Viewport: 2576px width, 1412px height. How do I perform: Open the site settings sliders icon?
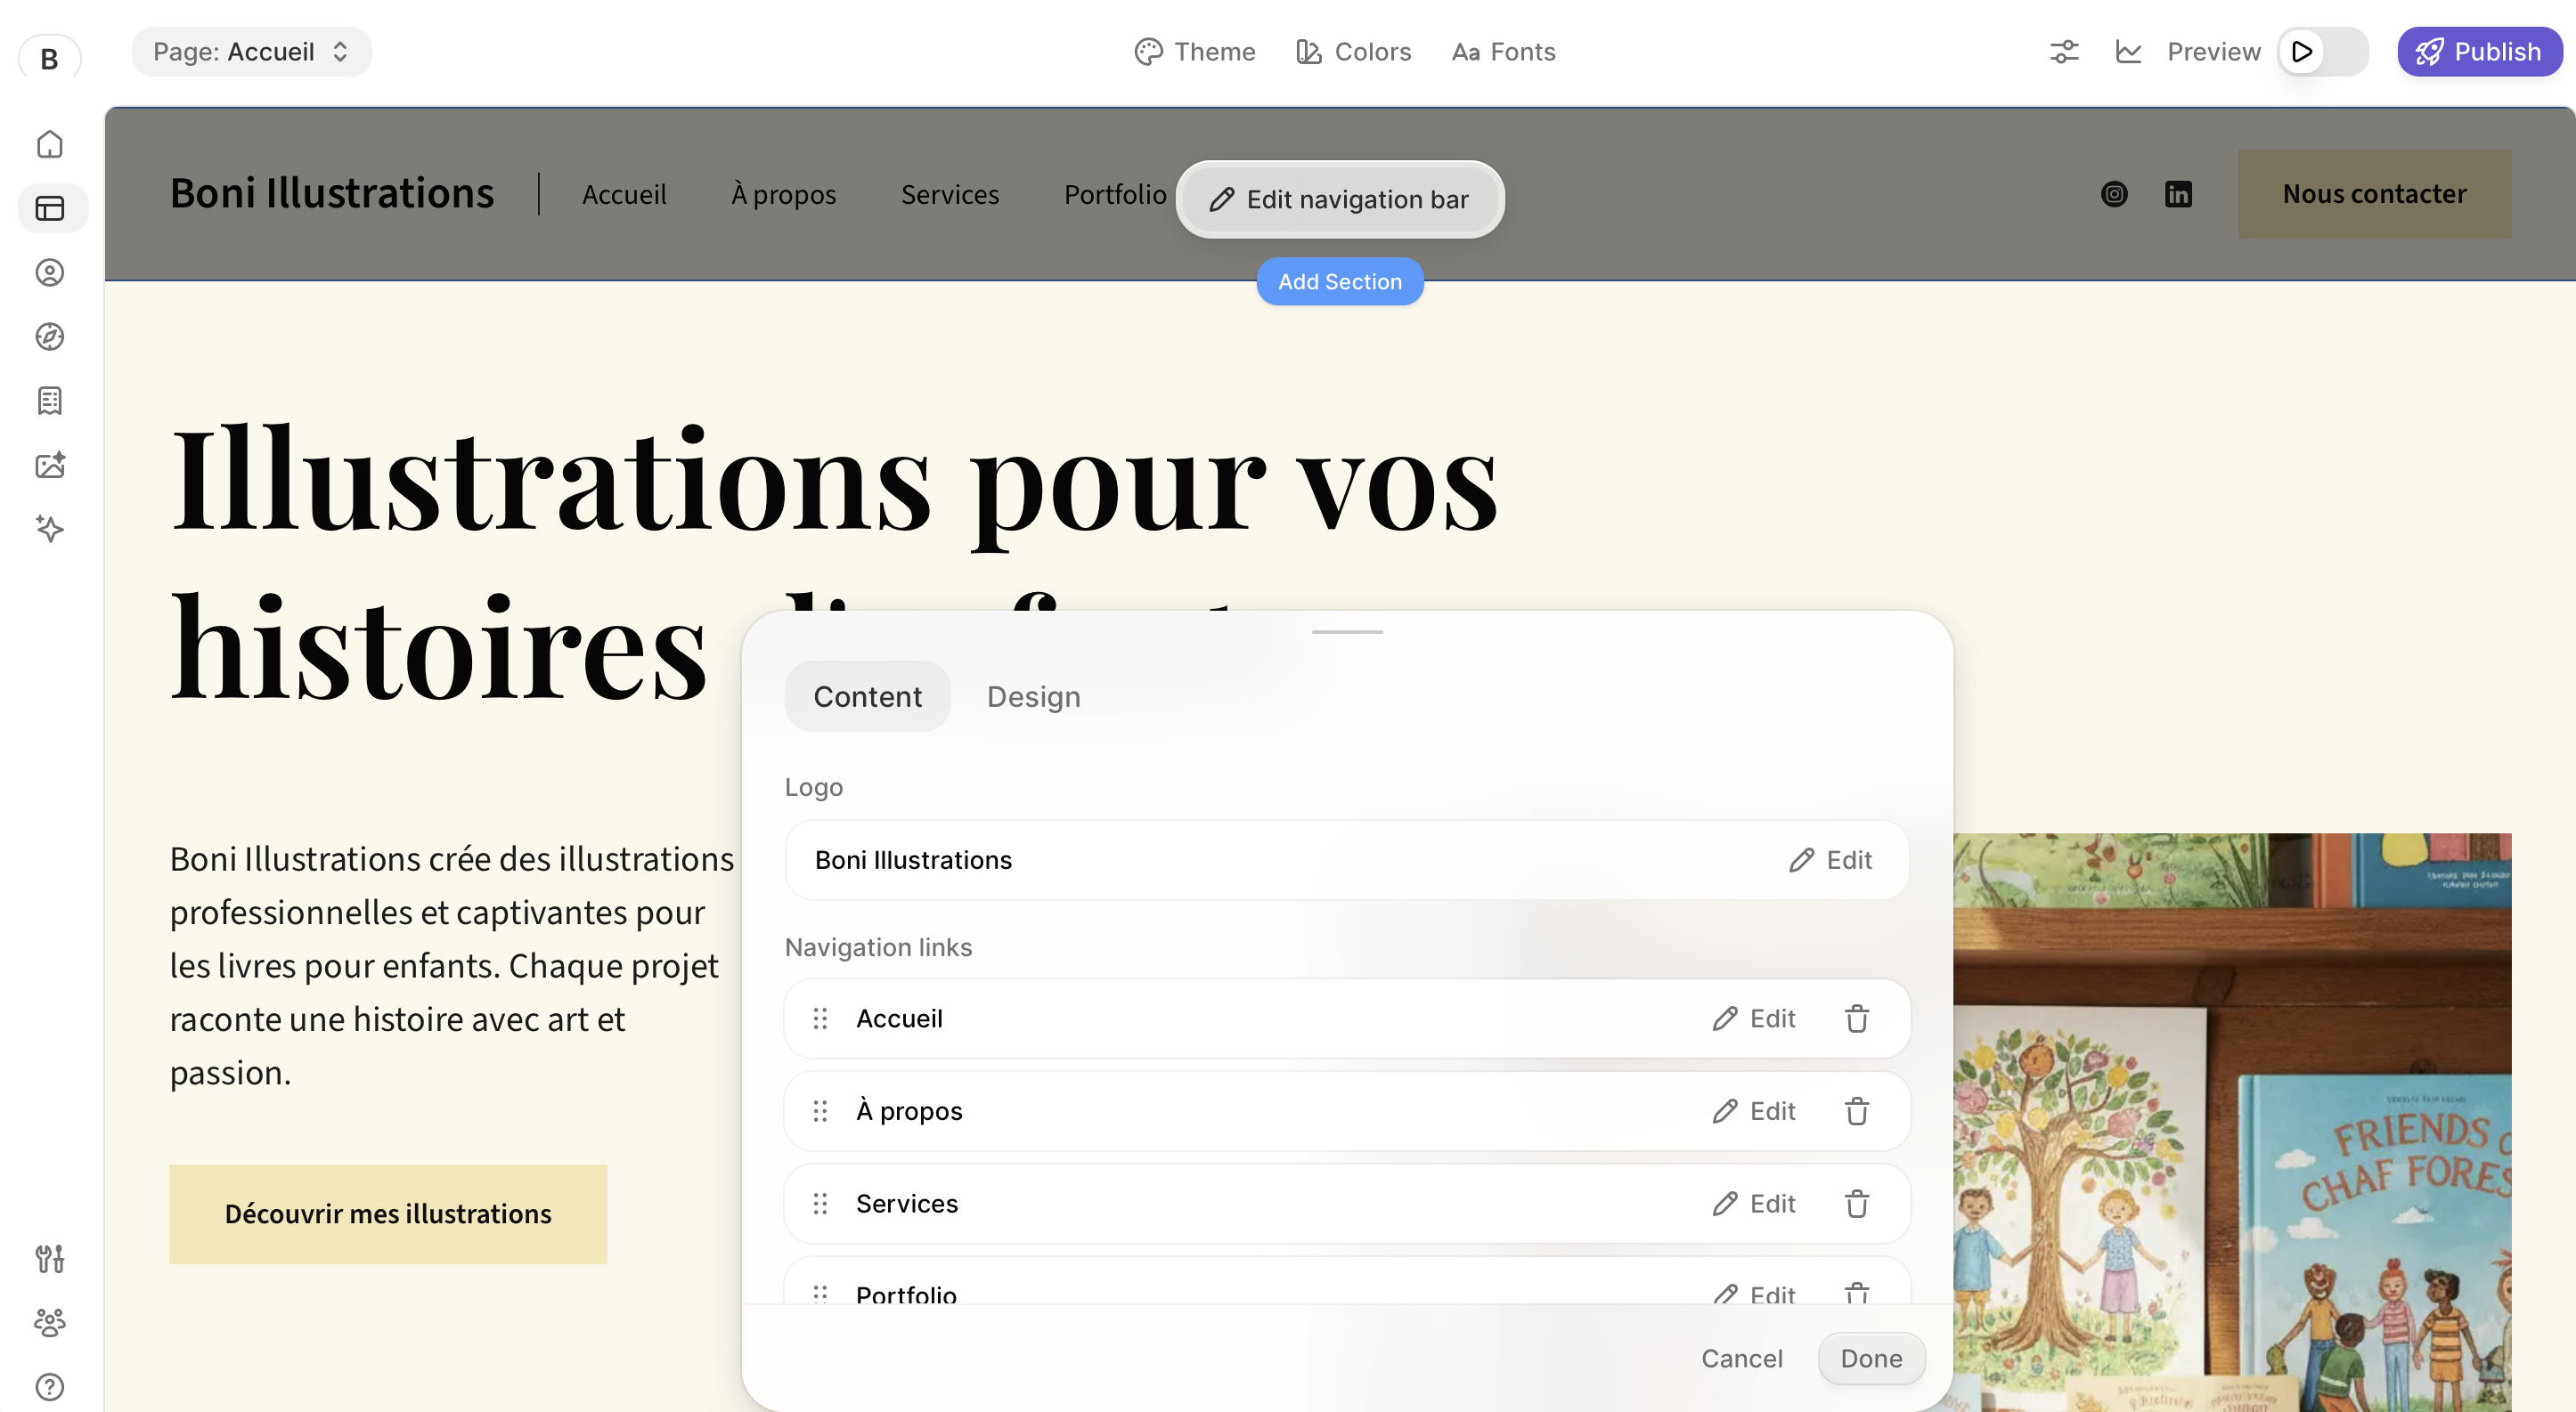(x=2064, y=51)
